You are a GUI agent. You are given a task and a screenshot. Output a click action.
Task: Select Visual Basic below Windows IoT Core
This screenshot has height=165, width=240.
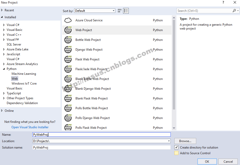[14, 88]
